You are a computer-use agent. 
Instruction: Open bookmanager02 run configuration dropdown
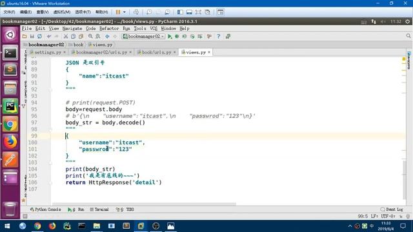pos(143,36)
